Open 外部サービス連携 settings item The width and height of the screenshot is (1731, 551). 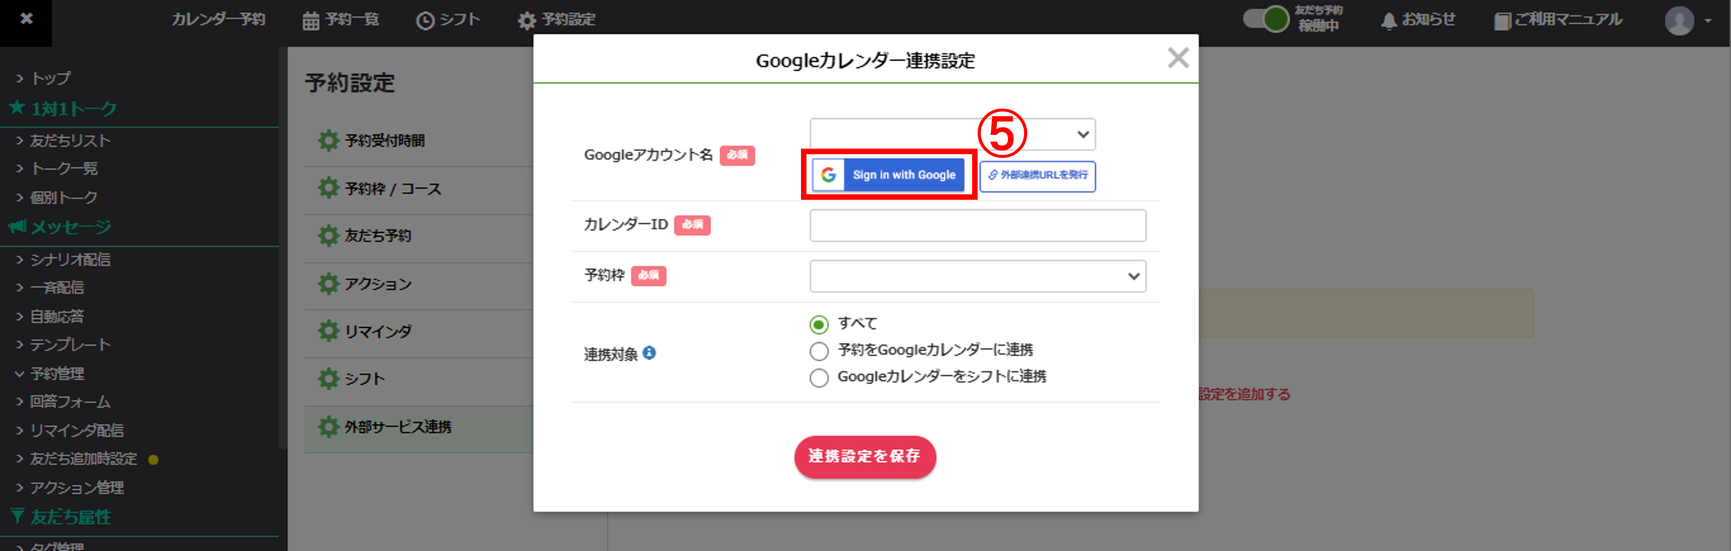(x=419, y=428)
